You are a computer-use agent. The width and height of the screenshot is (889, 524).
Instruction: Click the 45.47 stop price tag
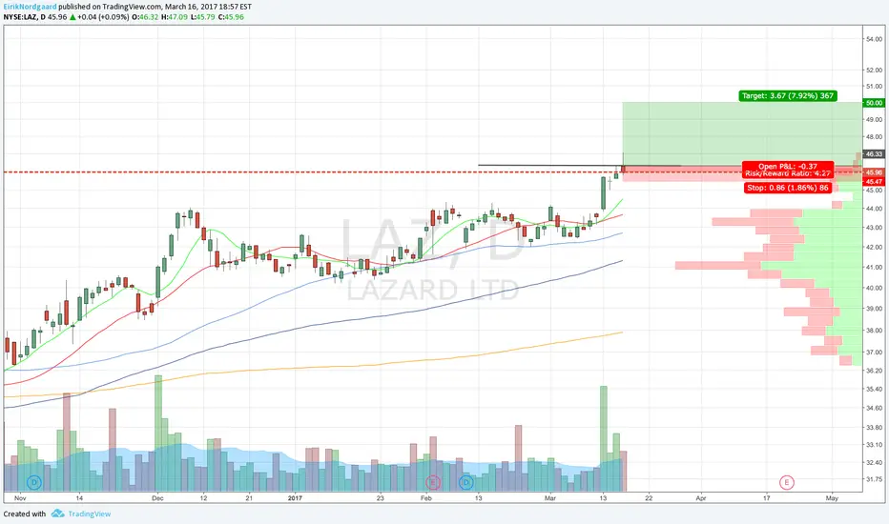(x=874, y=182)
